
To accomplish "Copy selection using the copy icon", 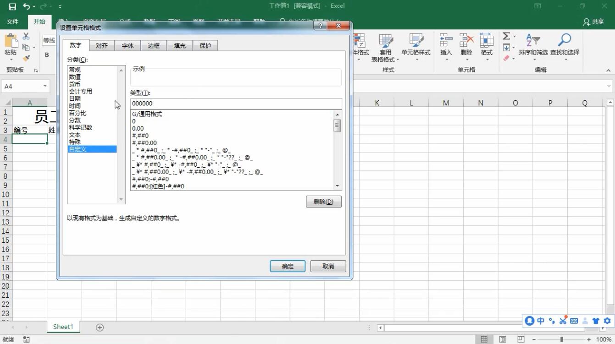I will pos(26,47).
